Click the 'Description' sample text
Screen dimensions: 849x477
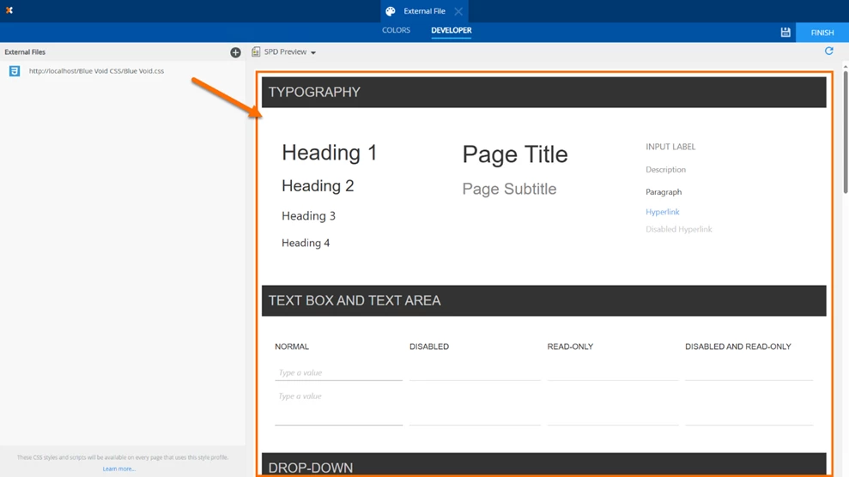click(665, 169)
